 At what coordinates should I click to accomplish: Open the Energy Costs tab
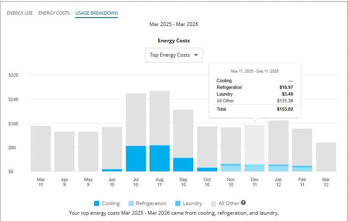pos(54,13)
